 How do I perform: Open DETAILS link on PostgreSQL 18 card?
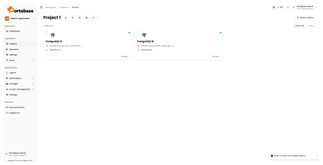(217, 57)
